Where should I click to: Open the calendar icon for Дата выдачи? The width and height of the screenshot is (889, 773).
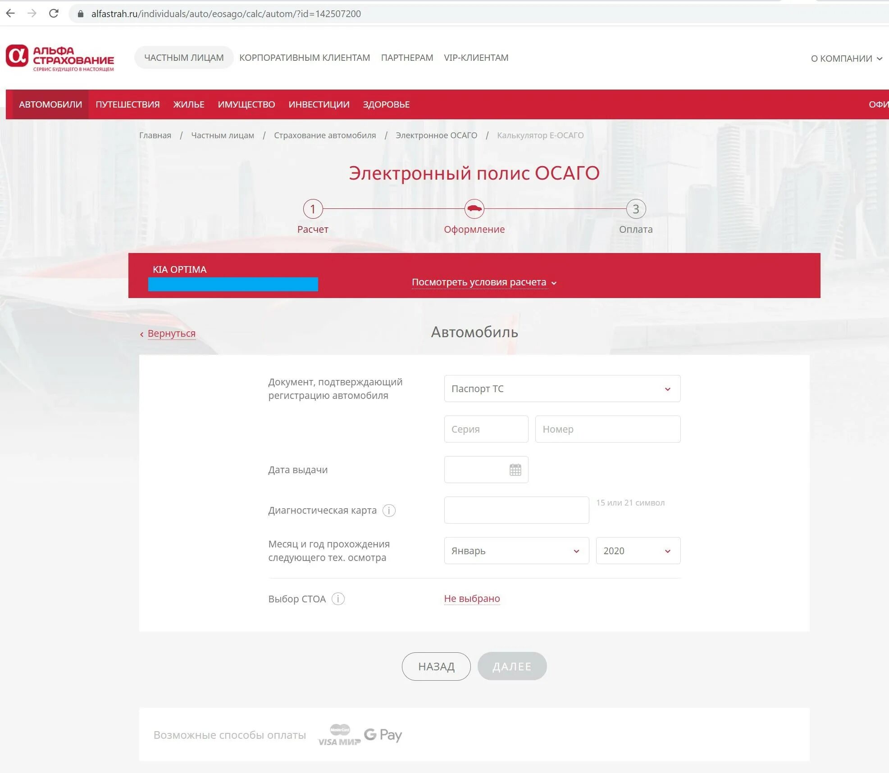[x=515, y=470]
